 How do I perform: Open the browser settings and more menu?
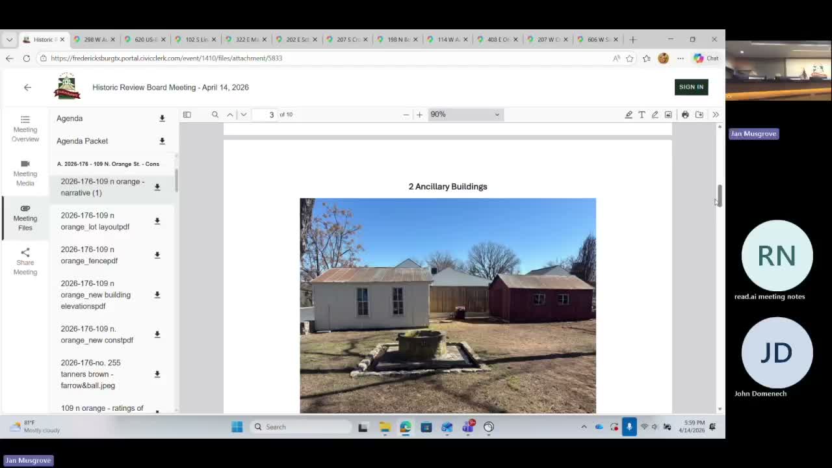point(681,58)
